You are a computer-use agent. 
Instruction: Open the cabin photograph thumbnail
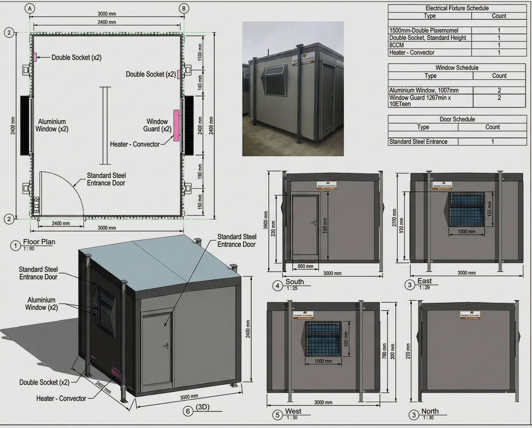click(x=293, y=89)
